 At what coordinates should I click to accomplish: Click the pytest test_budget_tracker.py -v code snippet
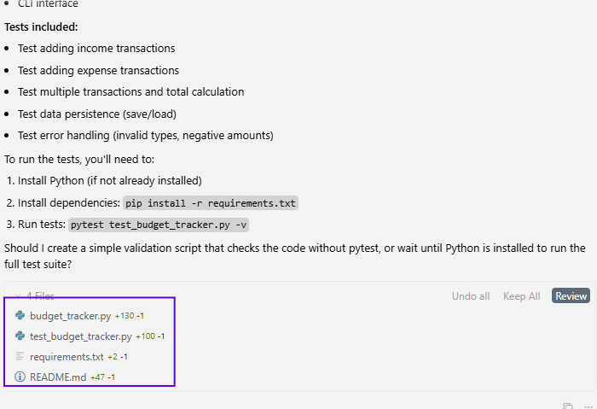(159, 225)
